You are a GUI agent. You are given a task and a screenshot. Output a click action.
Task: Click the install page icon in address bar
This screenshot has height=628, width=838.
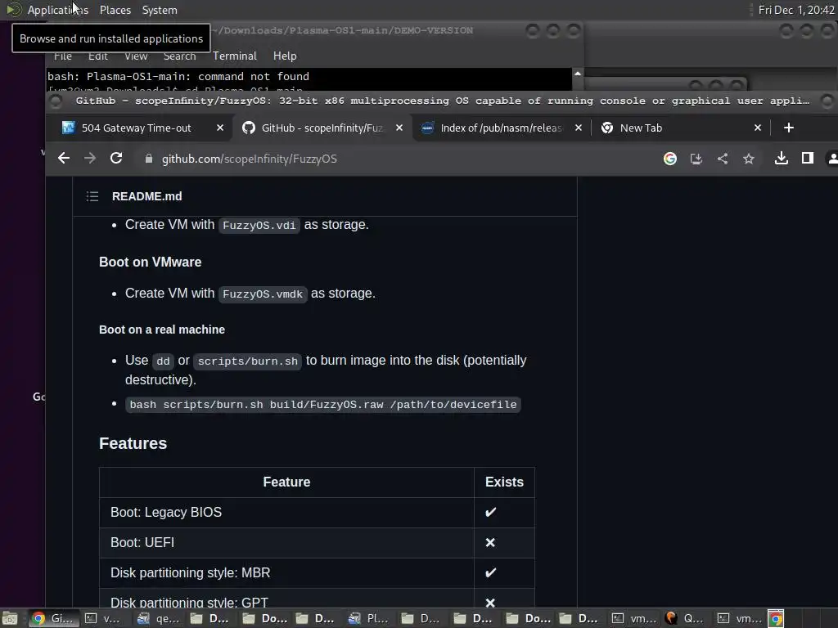[x=696, y=159]
